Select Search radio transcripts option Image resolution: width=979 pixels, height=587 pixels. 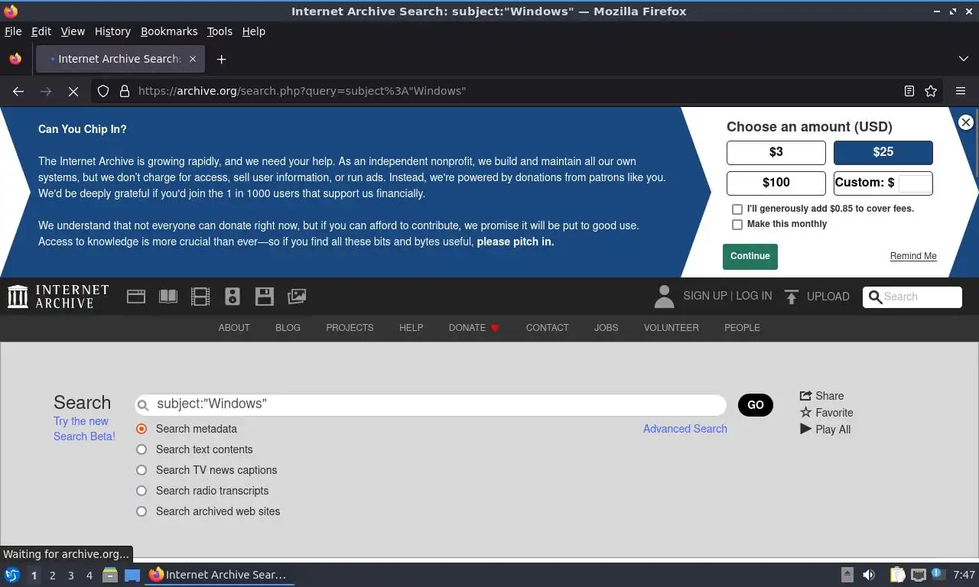[x=141, y=491]
